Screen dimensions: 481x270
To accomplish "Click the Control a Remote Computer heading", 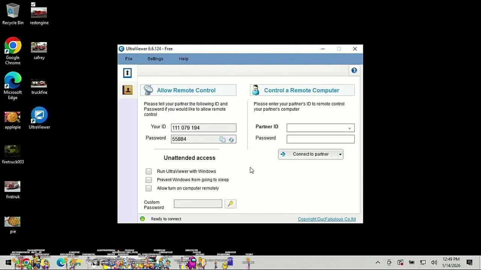I will [x=302, y=90].
